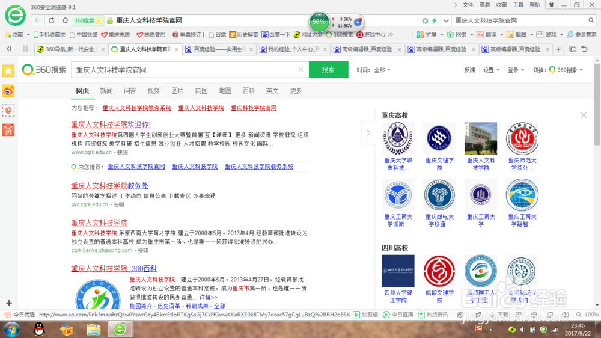The height and width of the screenshot is (338, 601).
Task: Clear the search query with X icon
Action: 301,69
